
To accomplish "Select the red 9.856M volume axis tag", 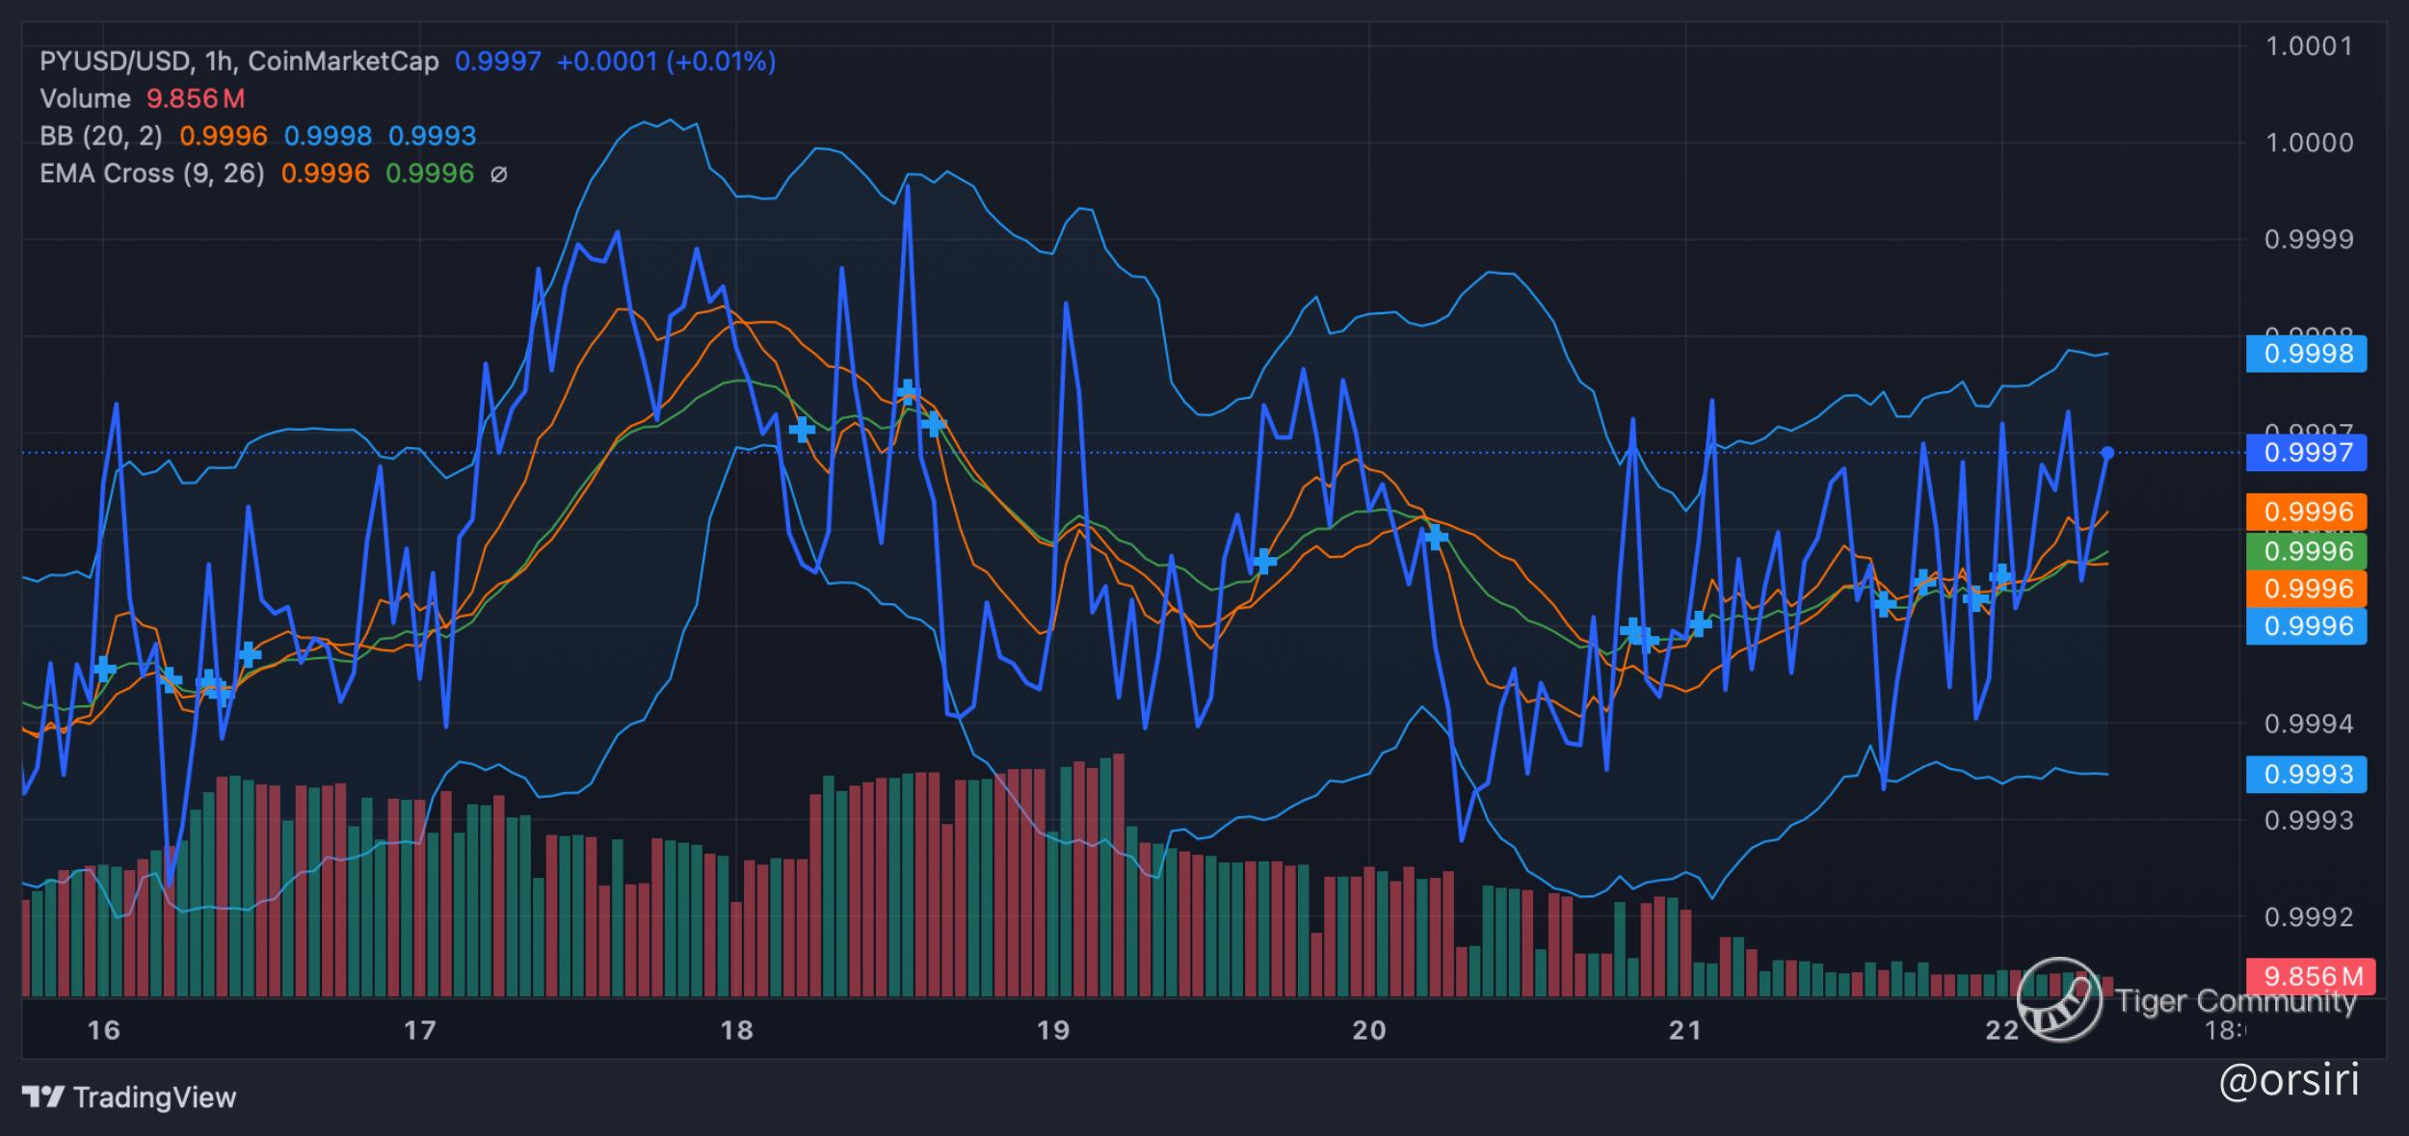I will pyautogui.click(x=2310, y=976).
